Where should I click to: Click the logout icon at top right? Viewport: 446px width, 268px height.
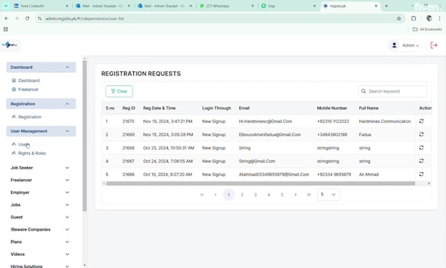click(434, 45)
